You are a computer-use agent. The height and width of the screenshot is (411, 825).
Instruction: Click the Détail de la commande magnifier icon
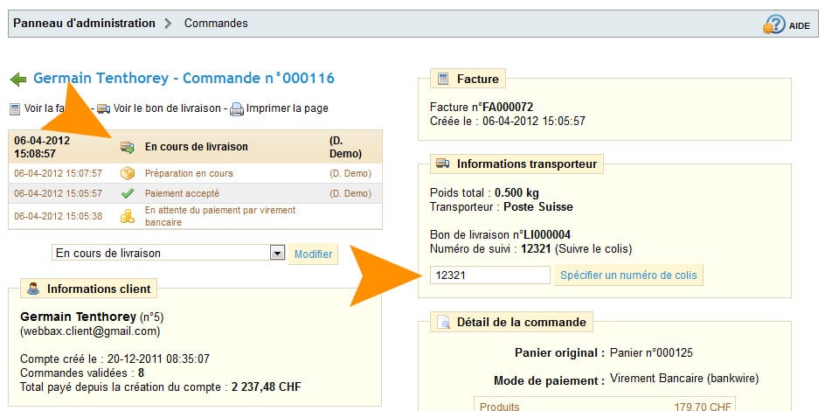coord(443,322)
